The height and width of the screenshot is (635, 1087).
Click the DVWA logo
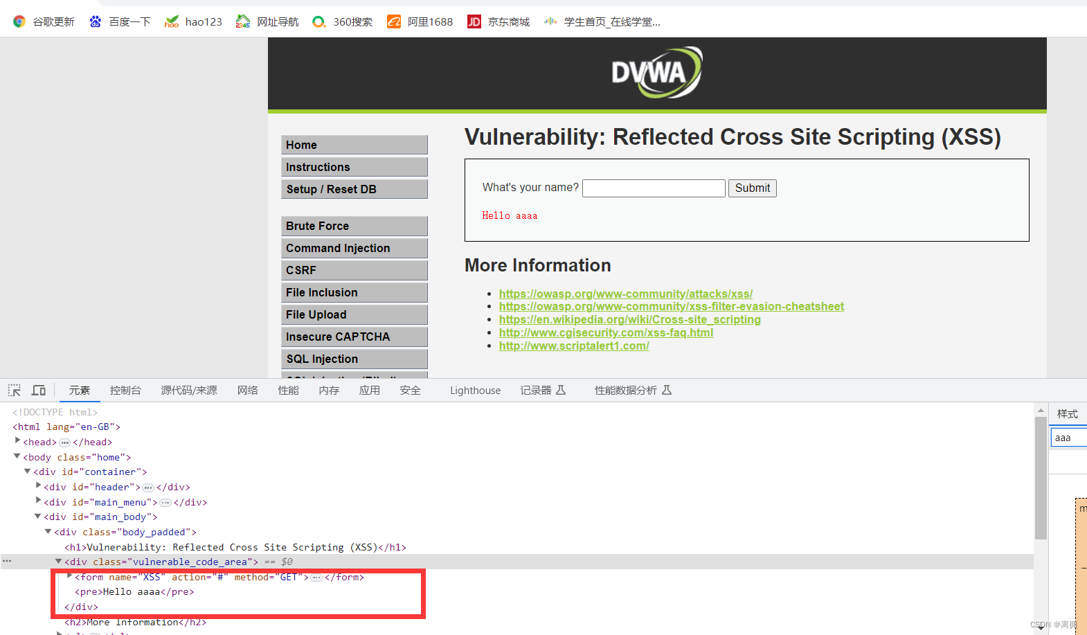tap(657, 73)
